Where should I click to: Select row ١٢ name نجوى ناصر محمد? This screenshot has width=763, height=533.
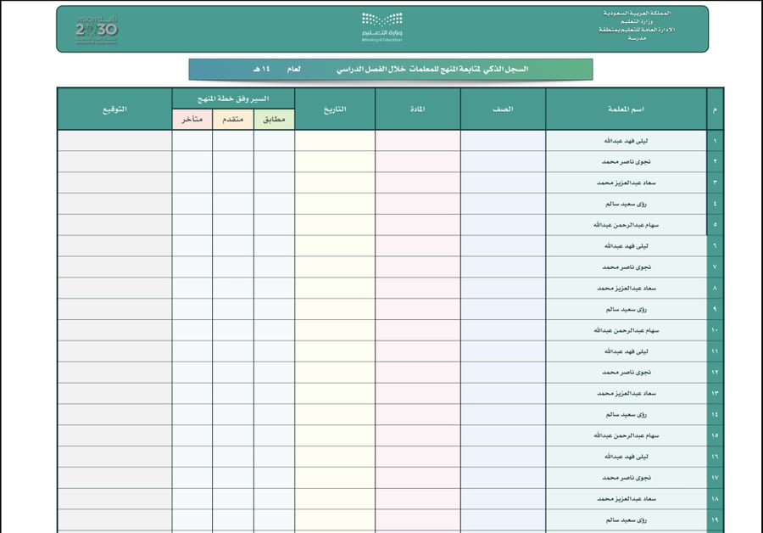point(626,373)
